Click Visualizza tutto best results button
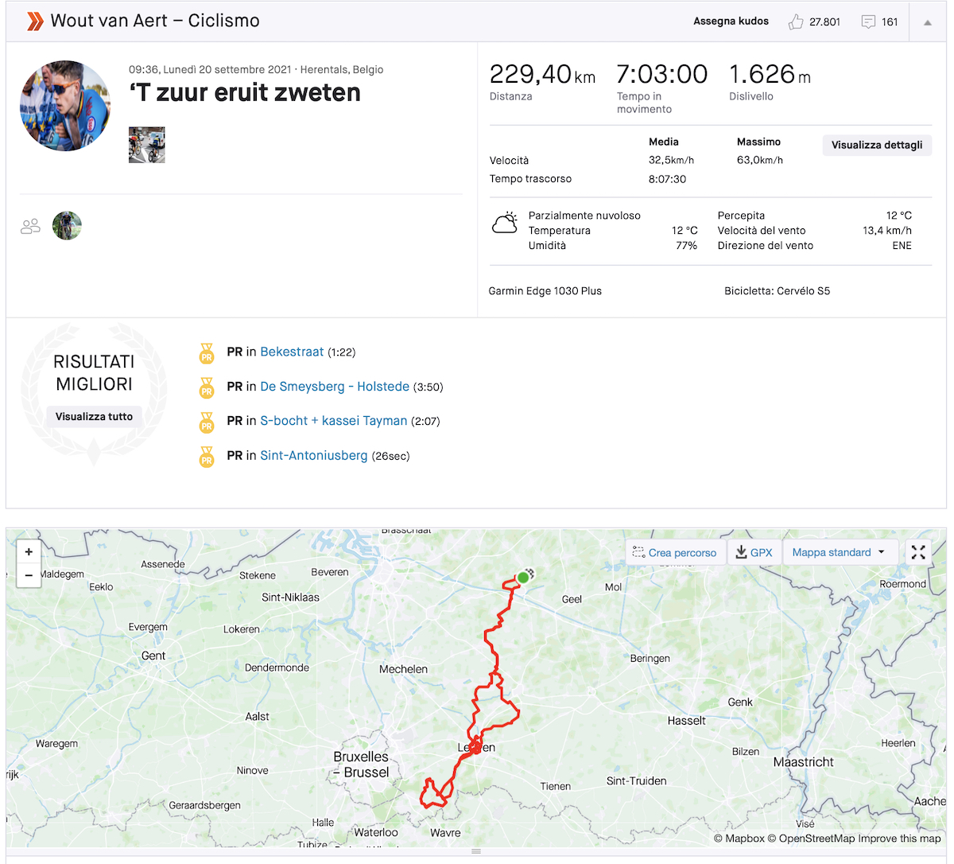 94,416
